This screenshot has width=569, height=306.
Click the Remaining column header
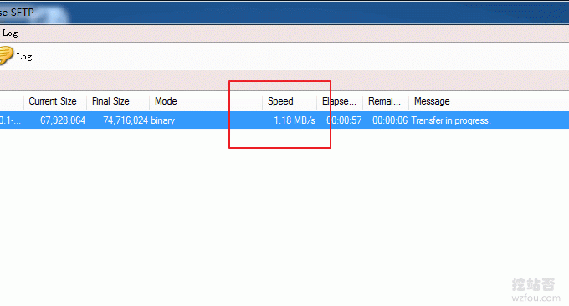(384, 101)
